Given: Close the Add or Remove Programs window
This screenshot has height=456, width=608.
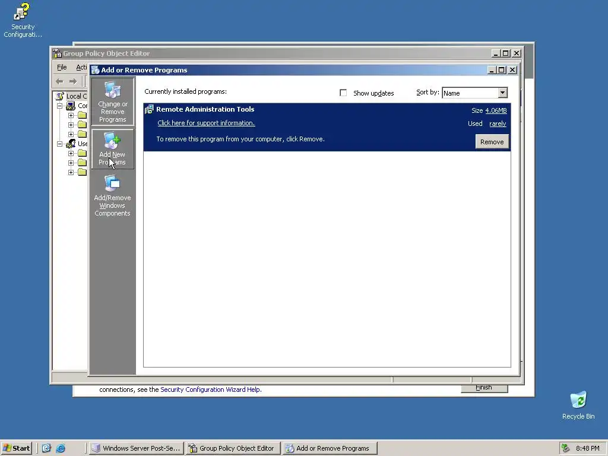Looking at the screenshot, I should [512, 70].
